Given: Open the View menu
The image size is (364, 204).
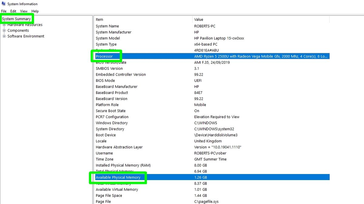Looking at the screenshot, I should (x=24, y=11).
